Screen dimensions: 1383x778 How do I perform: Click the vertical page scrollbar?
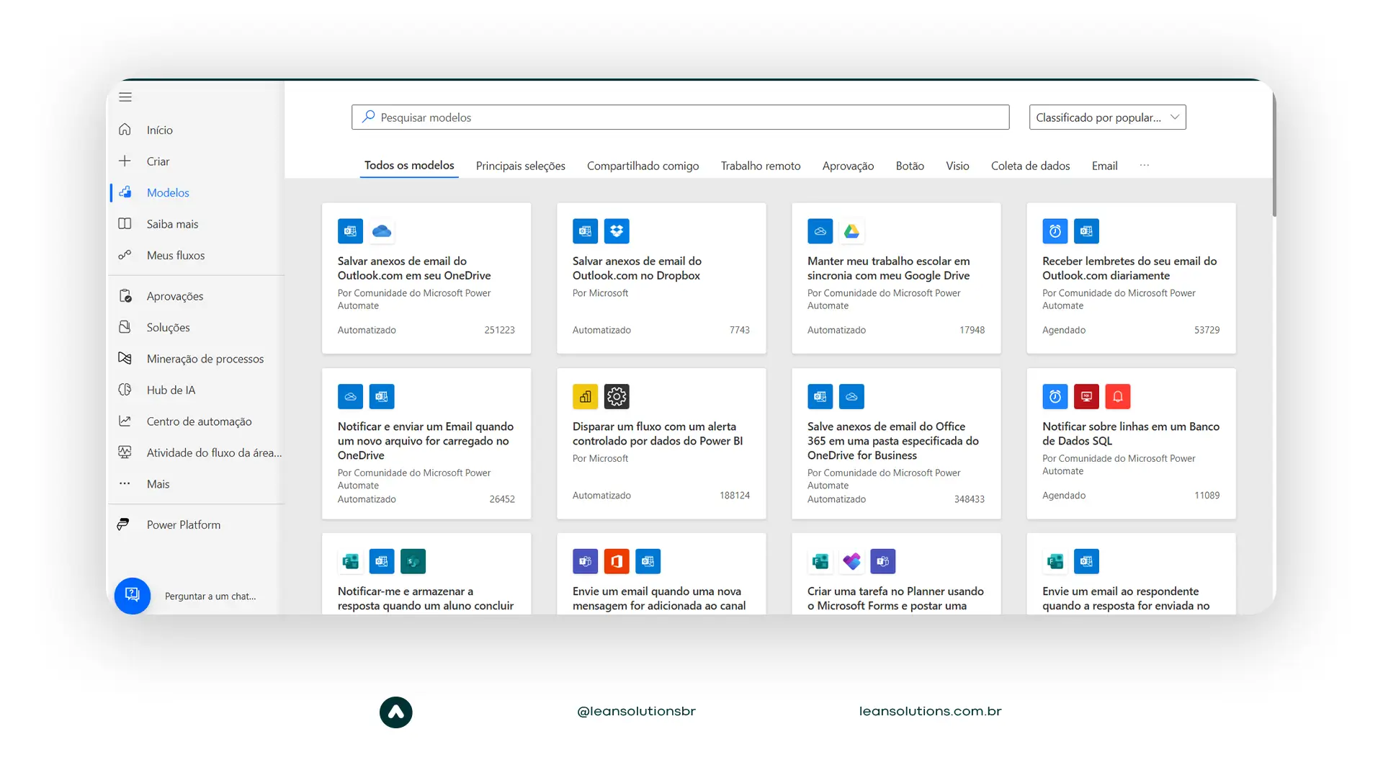point(1274,155)
